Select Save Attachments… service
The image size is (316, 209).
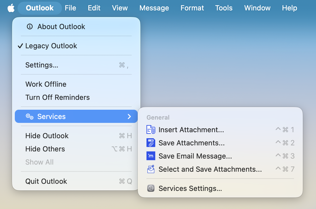pos(220,143)
